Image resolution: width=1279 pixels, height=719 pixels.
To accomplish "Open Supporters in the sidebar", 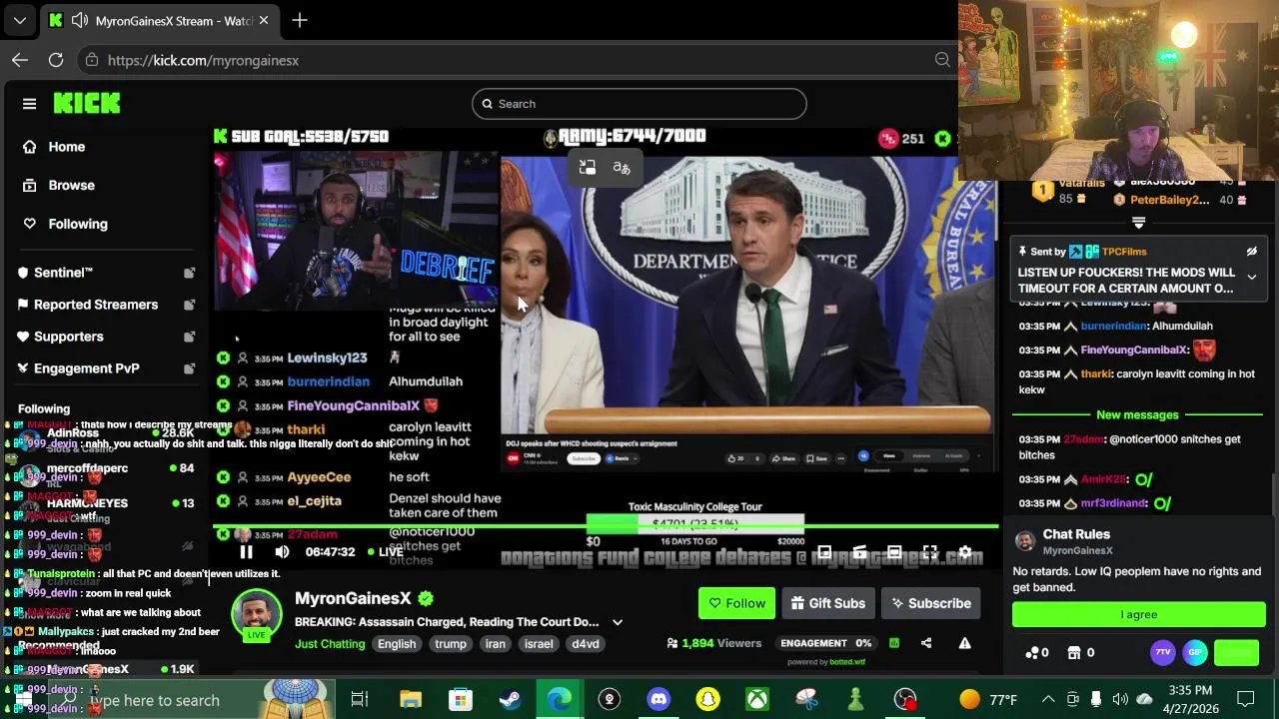I will point(69,337).
